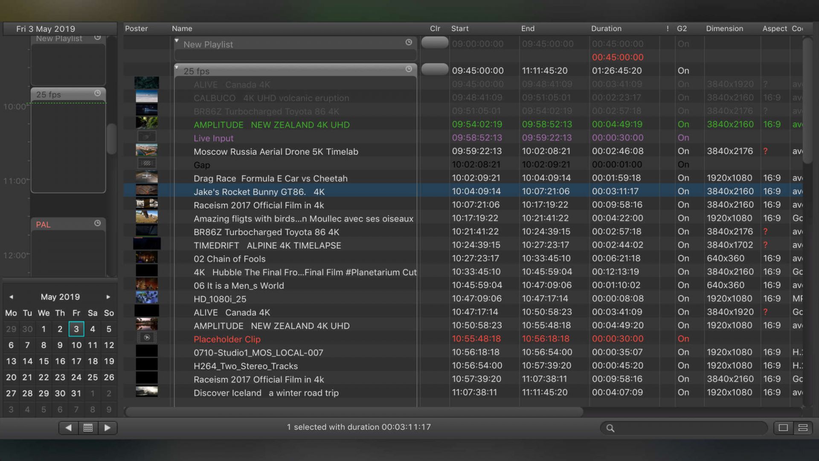Viewport: 819px width, 461px height.
Task: Select May 17 in the calendar
Action: click(76, 362)
